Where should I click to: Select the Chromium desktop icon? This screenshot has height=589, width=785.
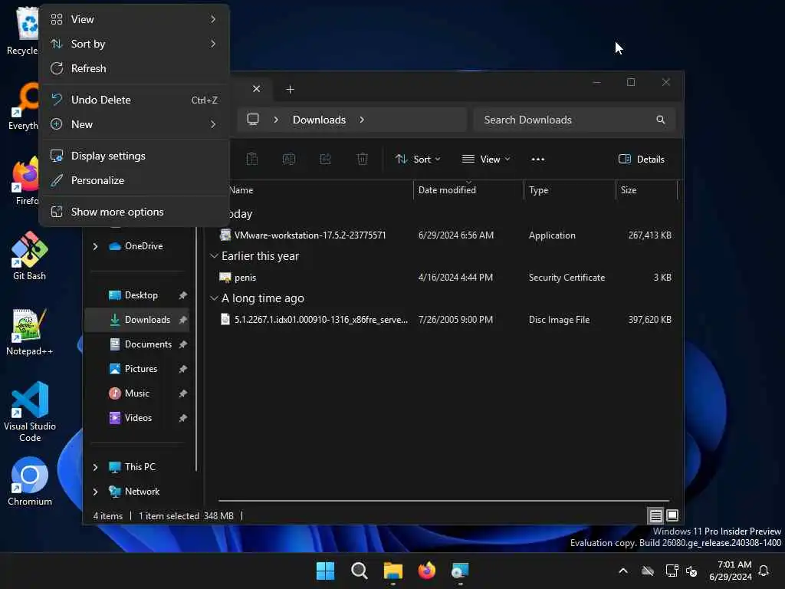coord(30,482)
